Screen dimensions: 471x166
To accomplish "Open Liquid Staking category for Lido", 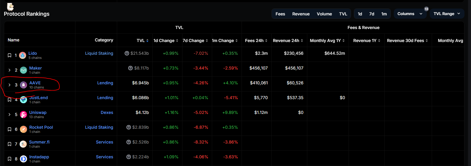I will point(99,53).
